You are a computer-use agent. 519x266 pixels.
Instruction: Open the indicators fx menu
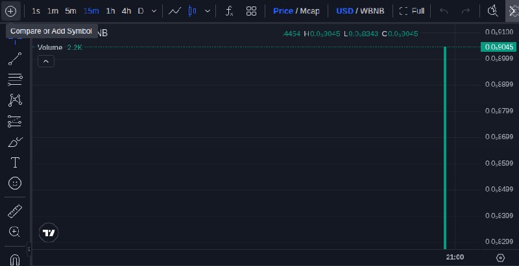(230, 11)
